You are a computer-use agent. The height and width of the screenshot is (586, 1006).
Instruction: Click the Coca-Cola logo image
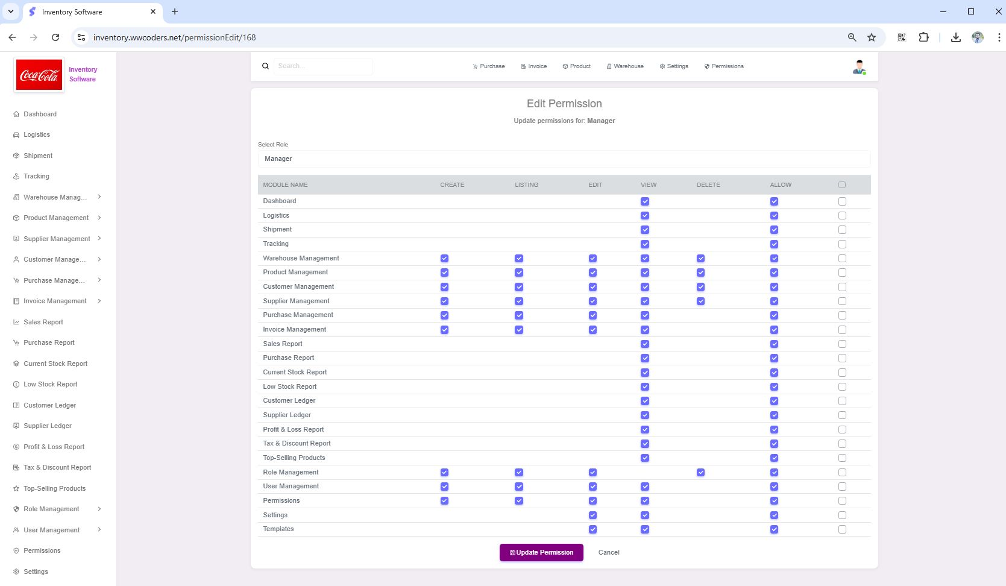pos(39,75)
